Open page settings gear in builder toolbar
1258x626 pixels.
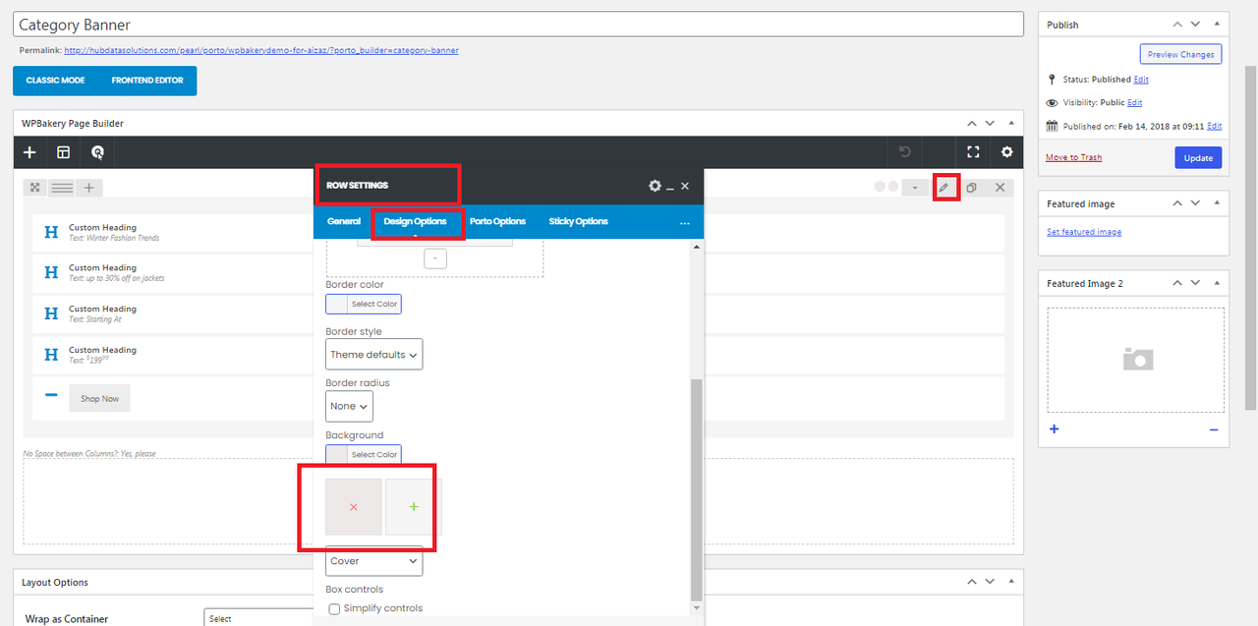coord(1006,152)
